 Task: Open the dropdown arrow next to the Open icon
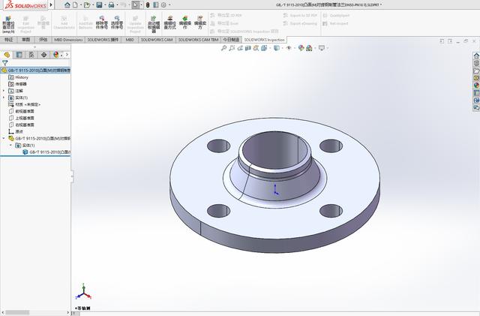(x=93, y=5)
